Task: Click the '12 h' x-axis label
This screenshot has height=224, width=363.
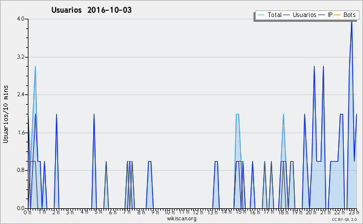Action: click(x=198, y=212)
